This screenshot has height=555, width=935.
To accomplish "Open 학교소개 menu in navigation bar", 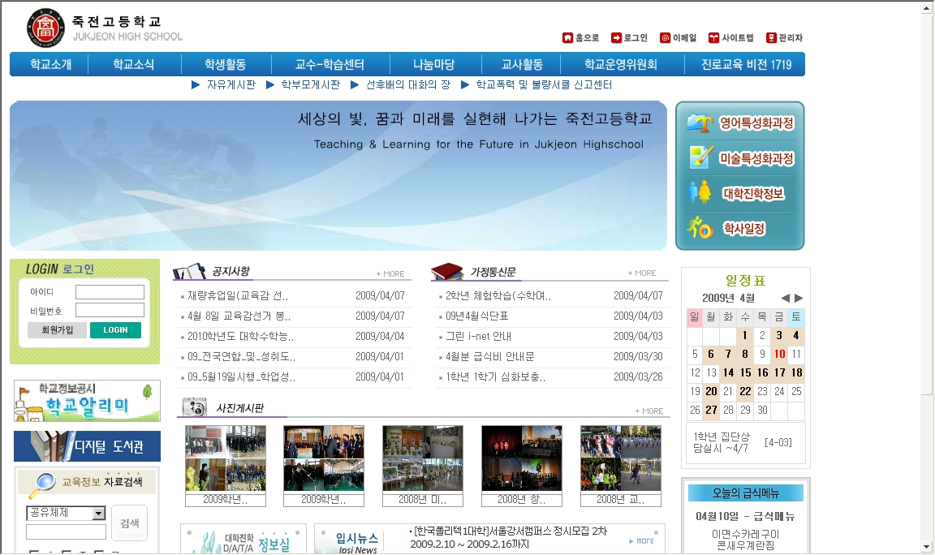I will point(50,64).
